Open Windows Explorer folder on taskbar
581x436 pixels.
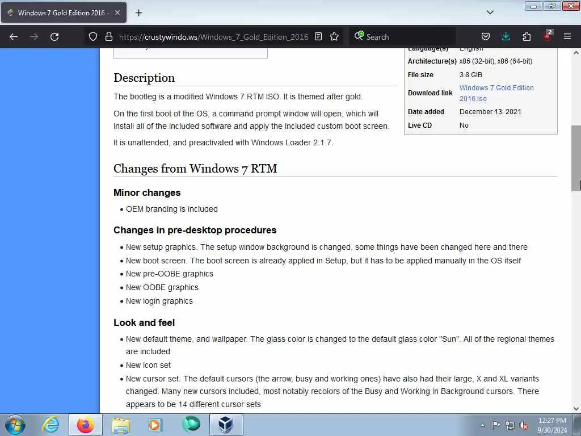pos(121,425)
